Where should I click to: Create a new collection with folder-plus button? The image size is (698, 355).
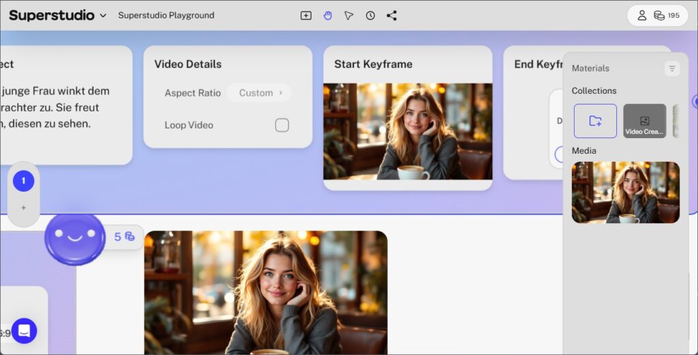coord(595,121)
